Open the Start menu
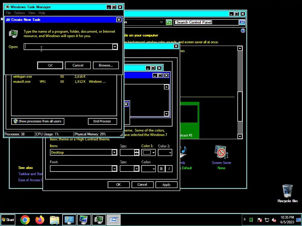 pyautogui.click(x=7, y=220)
